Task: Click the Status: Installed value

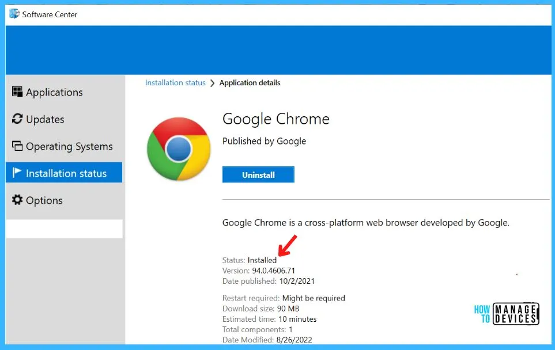Action: 262,260
